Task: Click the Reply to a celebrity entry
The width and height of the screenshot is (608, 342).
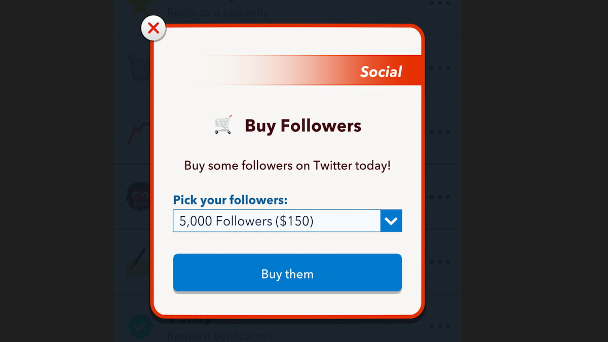Action: [x=219, y=13]
